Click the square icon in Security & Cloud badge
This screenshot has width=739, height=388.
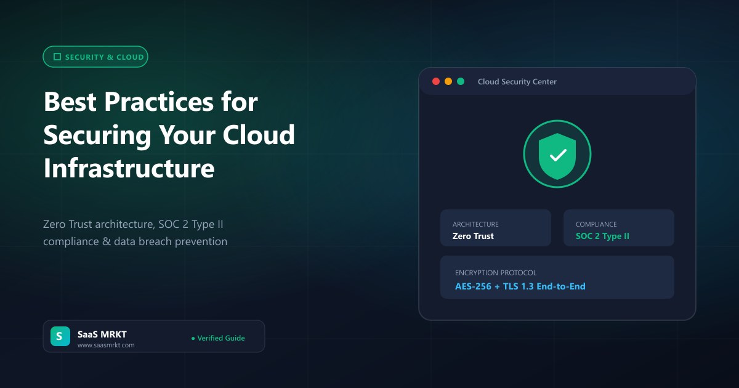tap(57, 57)
